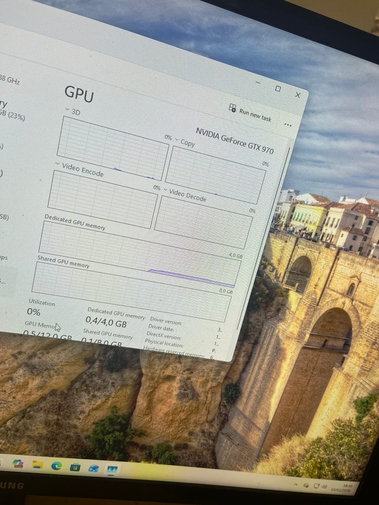Click the Shared GPU memory graph
The image size is (379, 505).
click(x=131, y=292)
